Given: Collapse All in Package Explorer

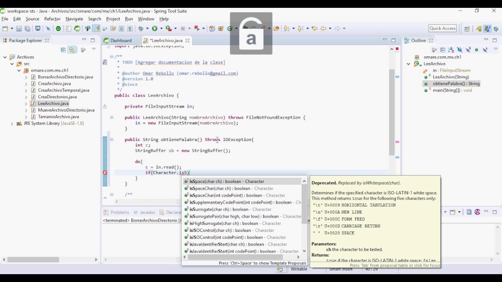Looking at the screenshot, I should 63,50.
